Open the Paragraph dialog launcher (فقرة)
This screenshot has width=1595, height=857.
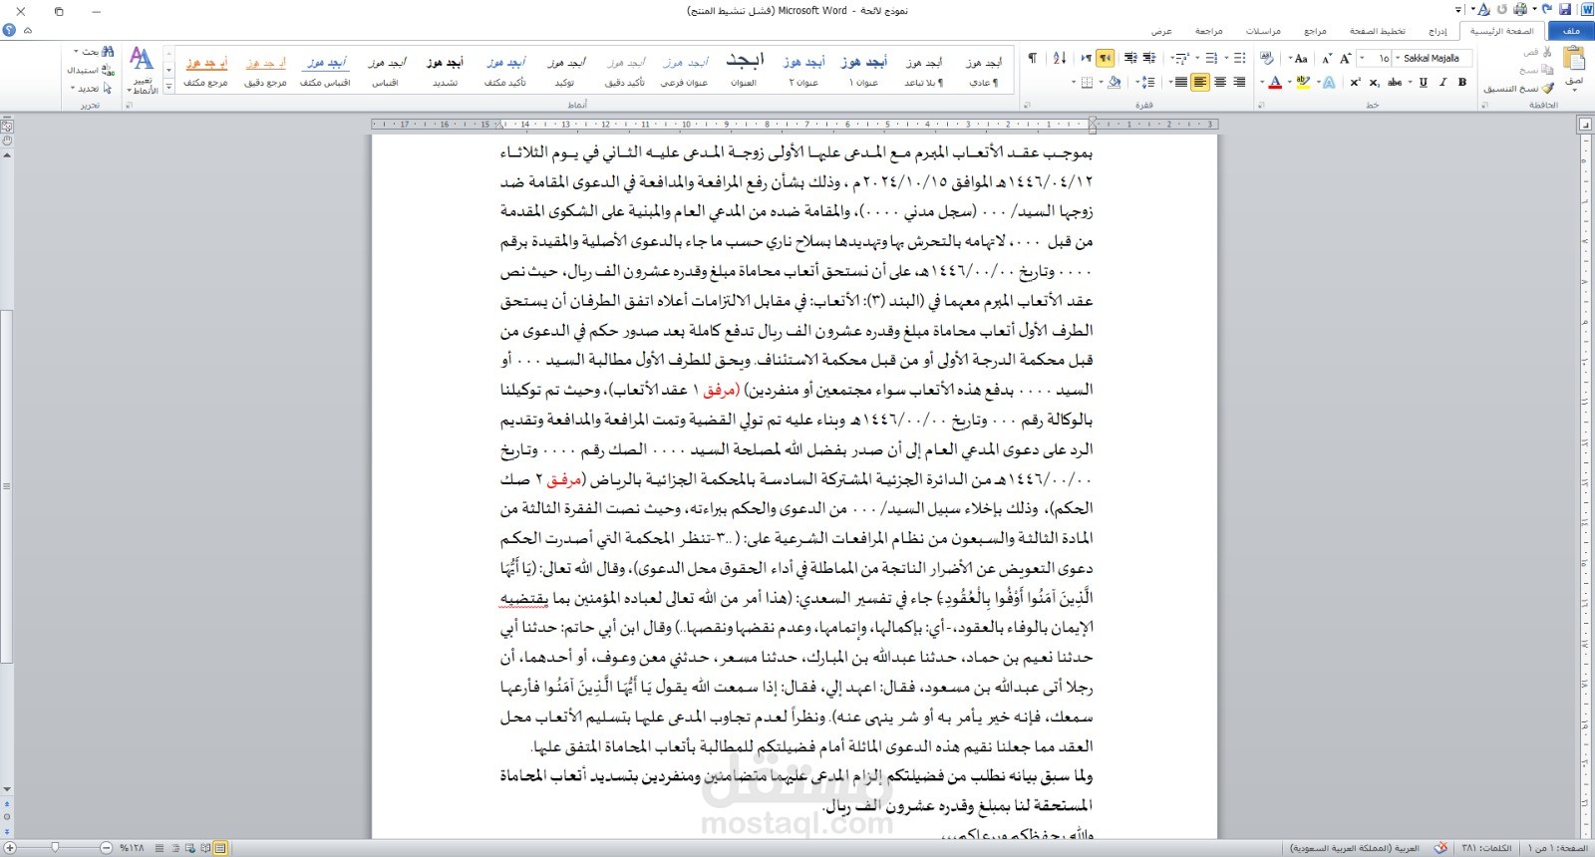coord(1025,105)
